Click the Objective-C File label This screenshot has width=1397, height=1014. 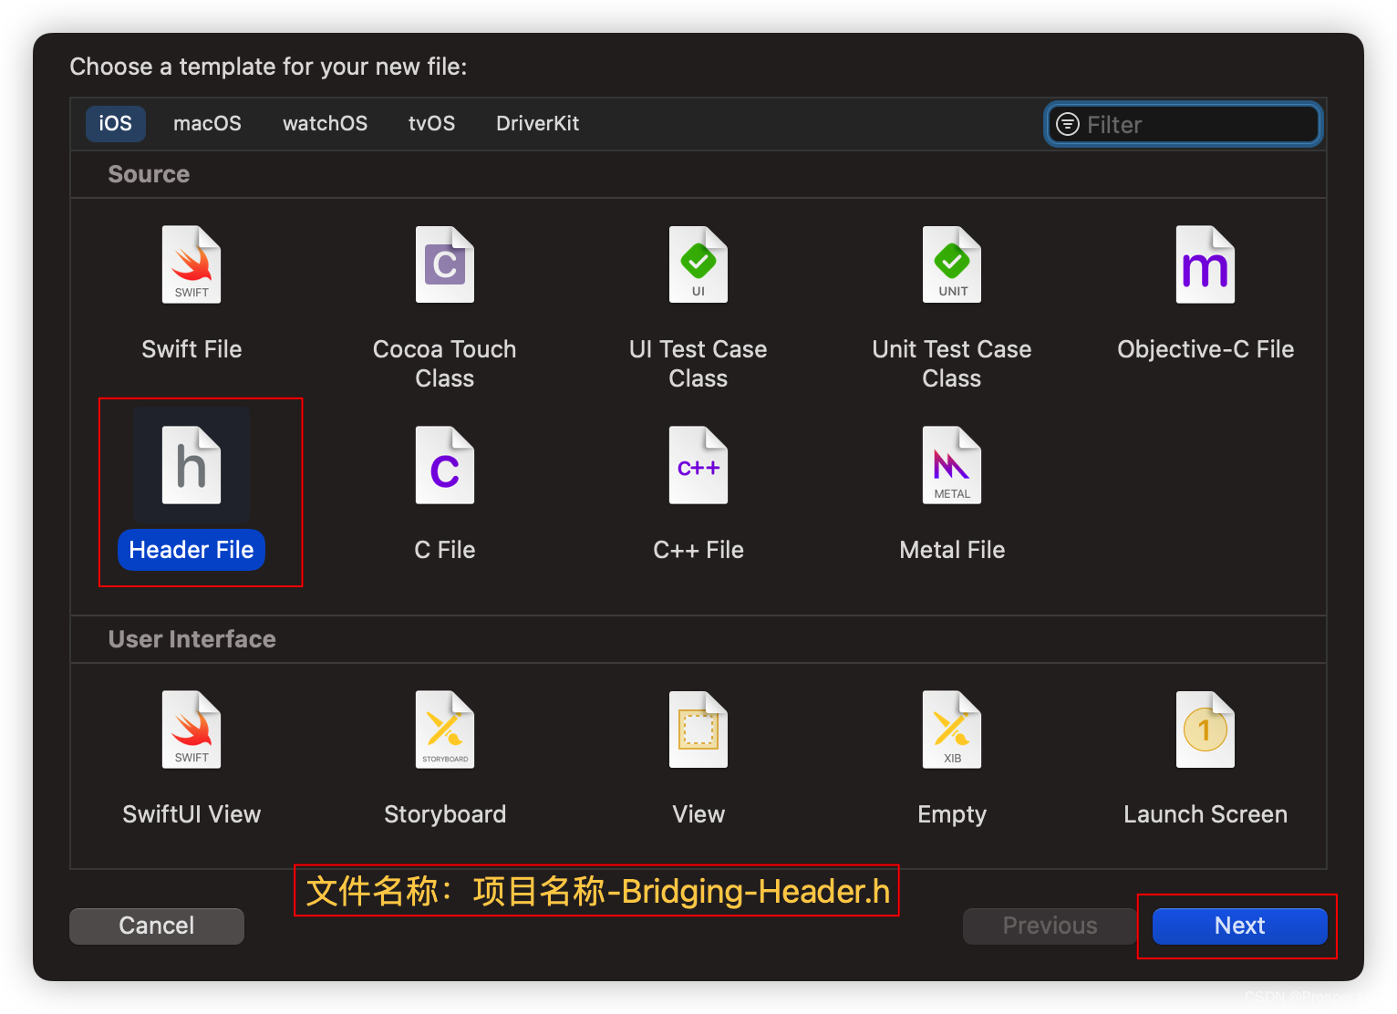point(1206,349)
